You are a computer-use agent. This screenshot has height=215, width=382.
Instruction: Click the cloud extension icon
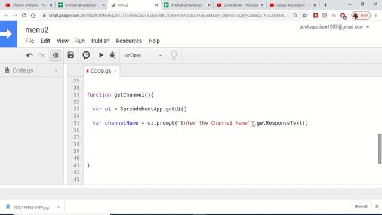pos(334,16)
